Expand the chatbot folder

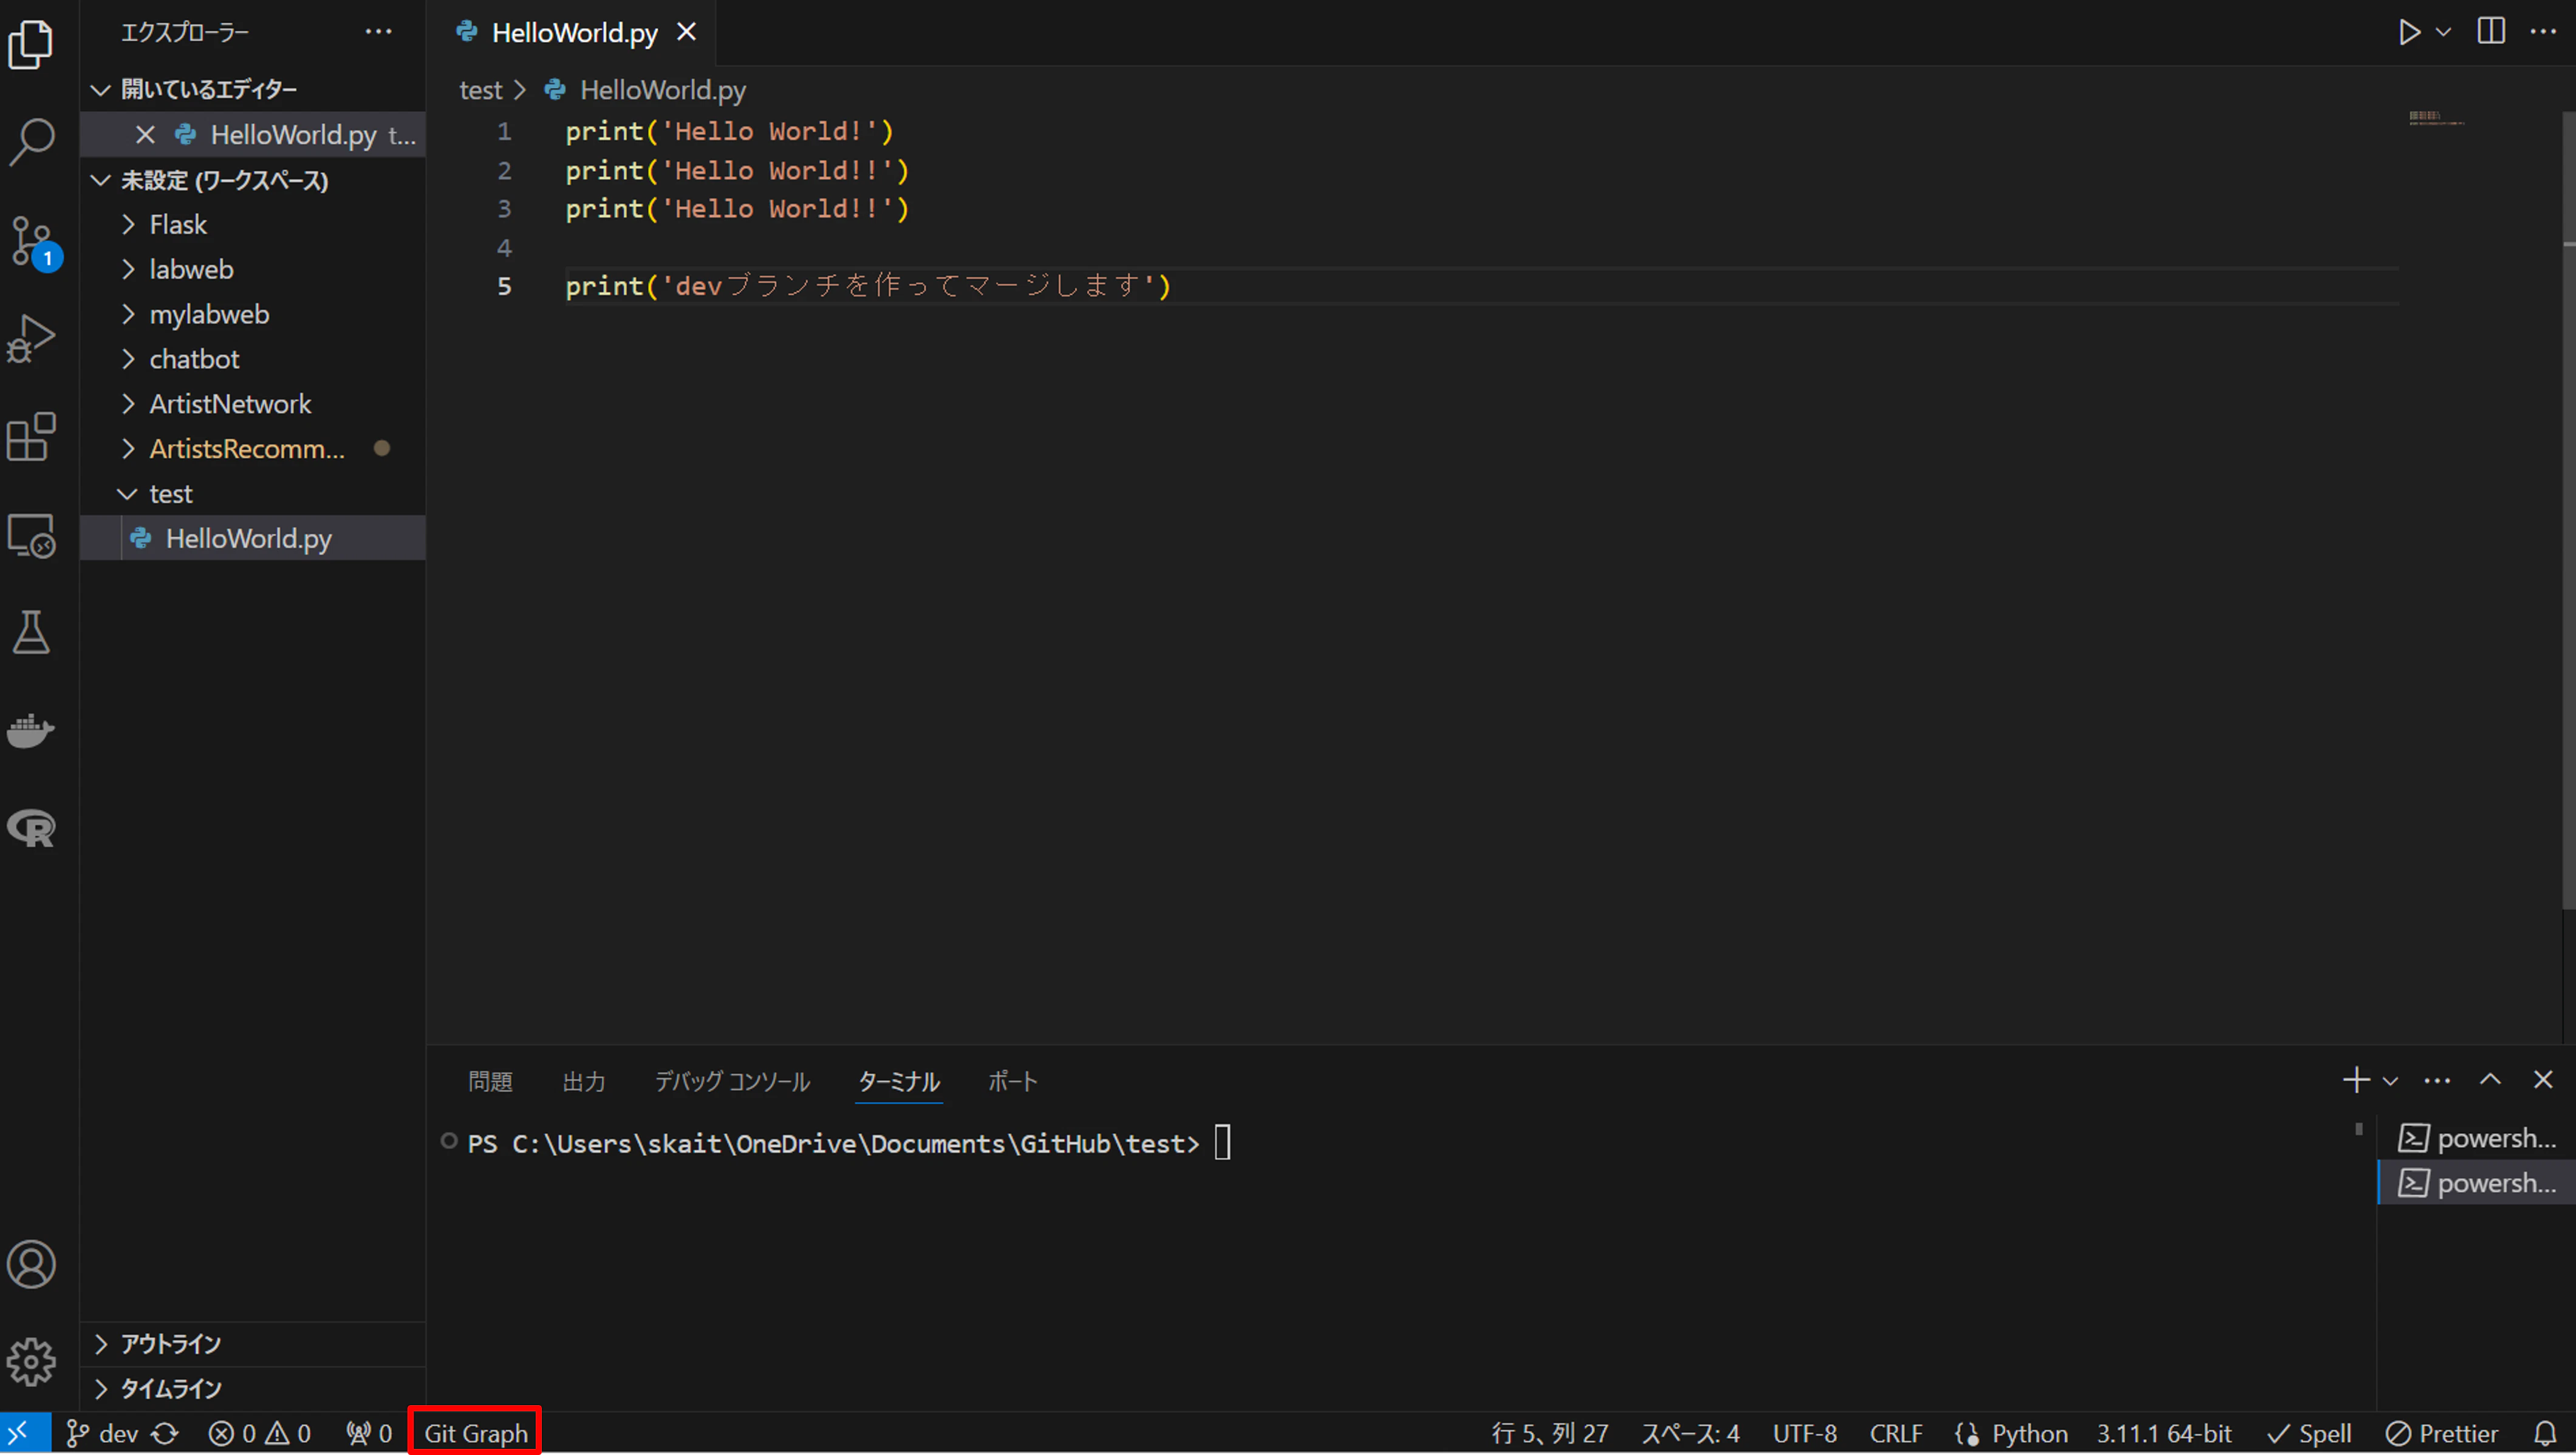[x=253, y=359]
